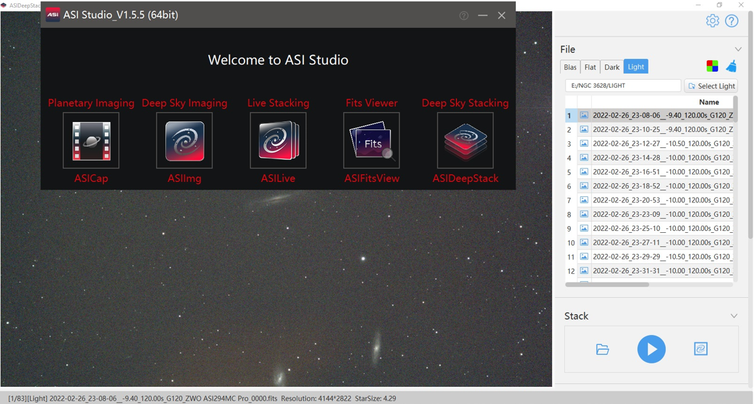Click the Name column header
This screenshot has height=404, width=754.
[x=709, y=102]
